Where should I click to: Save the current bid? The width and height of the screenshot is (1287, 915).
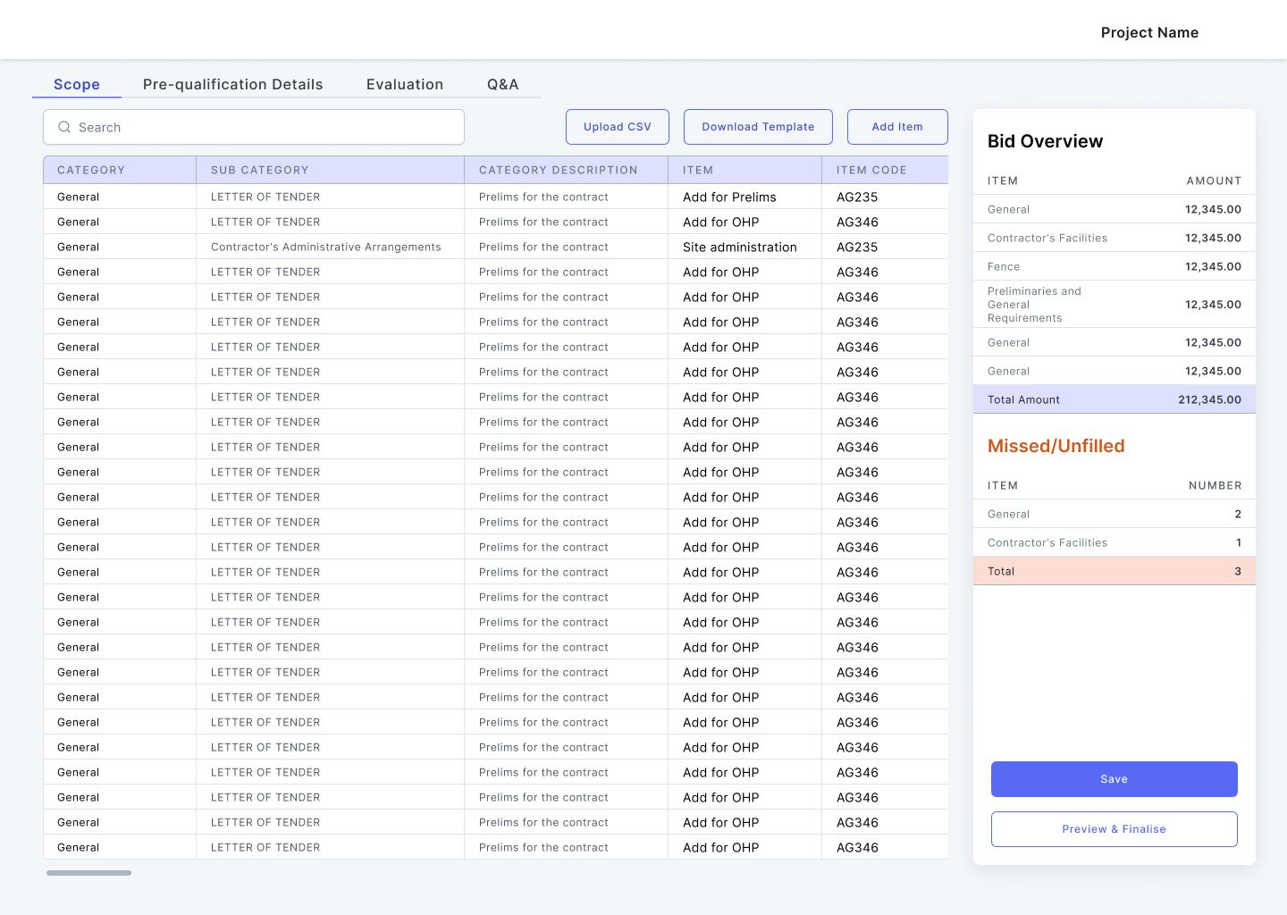pyautogui.click(x=1114, y=778)
